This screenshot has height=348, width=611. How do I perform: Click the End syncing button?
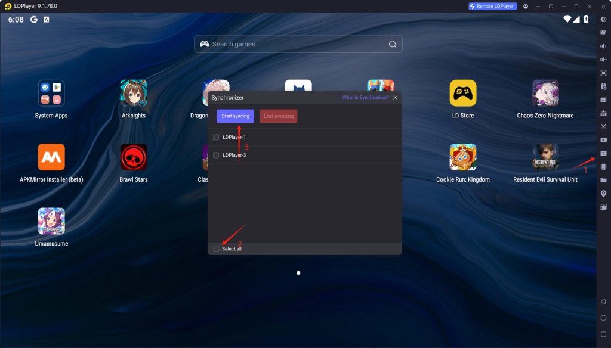point(279,116)
